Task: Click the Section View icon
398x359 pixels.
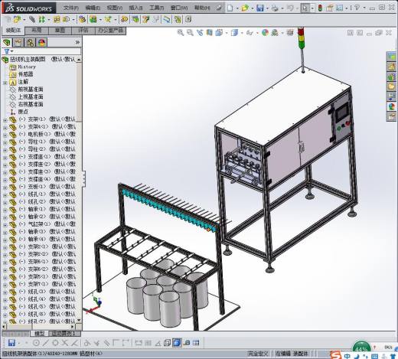Action: (x=210, y=32)
